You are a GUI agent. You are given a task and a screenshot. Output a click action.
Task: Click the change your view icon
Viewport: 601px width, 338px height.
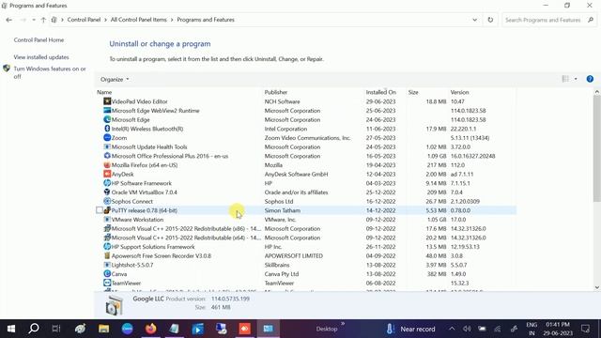point(565,79)
